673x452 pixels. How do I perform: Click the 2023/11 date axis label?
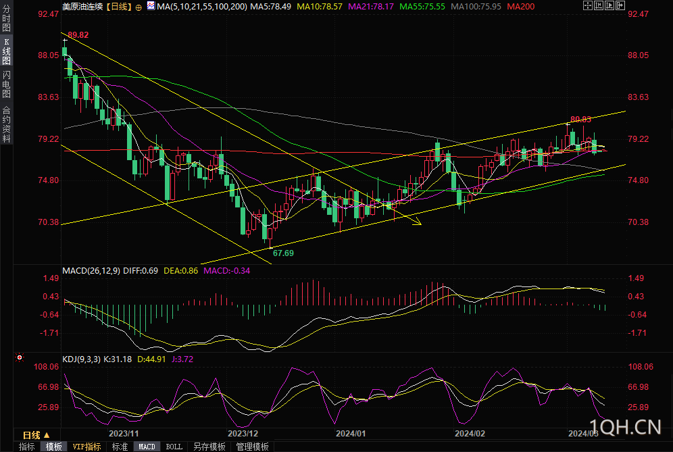point(124,434)
